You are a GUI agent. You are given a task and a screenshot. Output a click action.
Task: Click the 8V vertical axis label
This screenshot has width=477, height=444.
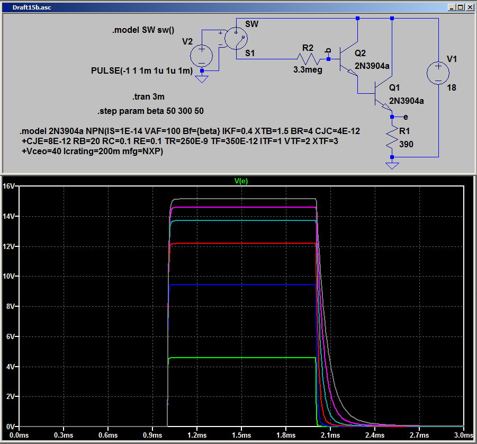tap(10, 306)
